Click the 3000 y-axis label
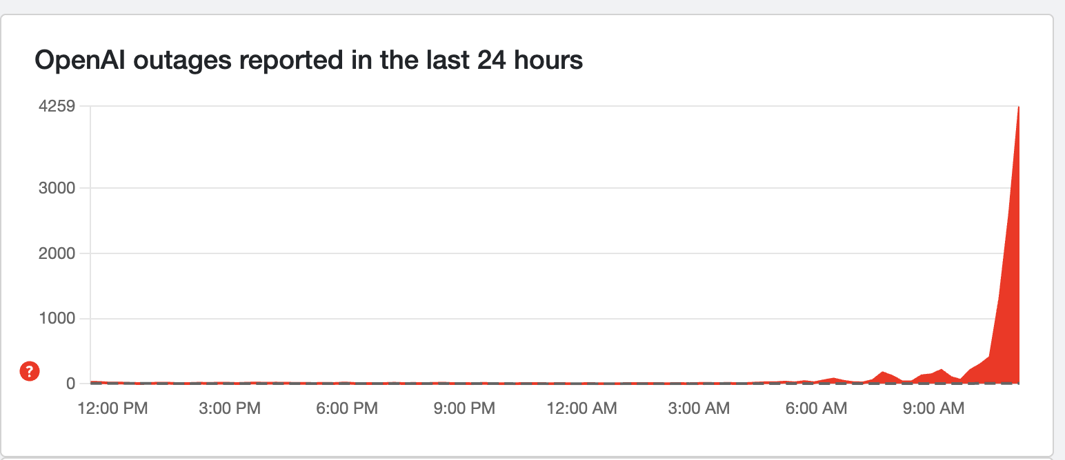Image resolution: width=1065 pixels, height=460 pixels. tap(57, 188)
